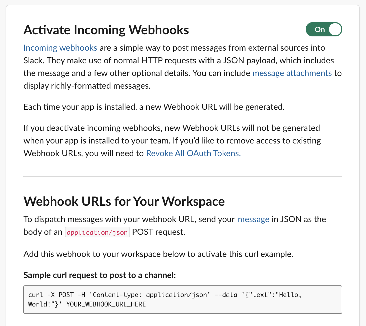Click the paragraph starting 'If you deactivate incoming webhooks'
The width and height of the screenshot is (366, 326).
[172, 141]
